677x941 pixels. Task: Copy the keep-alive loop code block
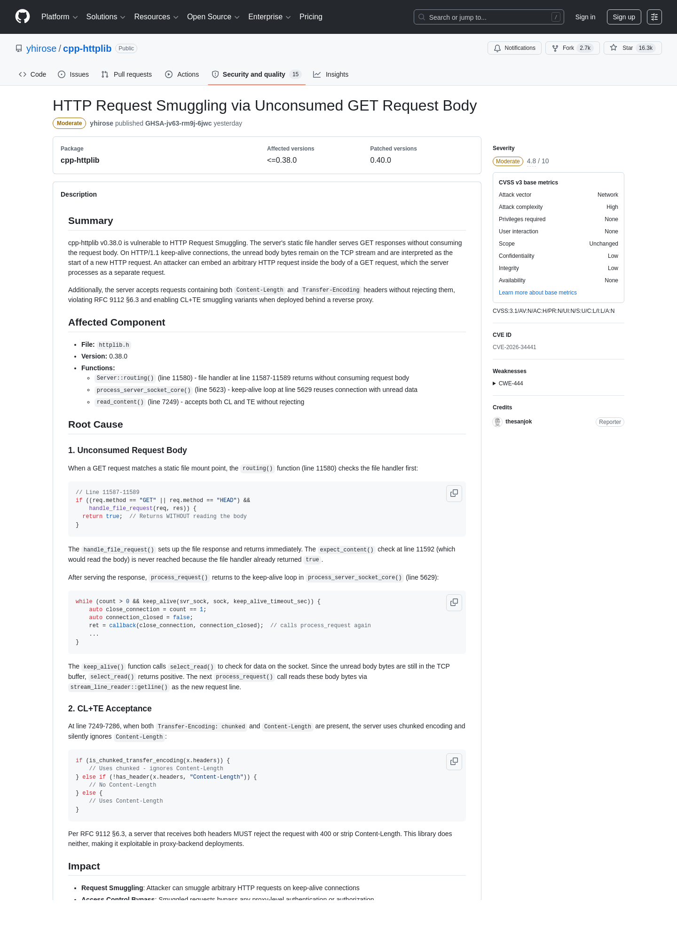[454, 603]
